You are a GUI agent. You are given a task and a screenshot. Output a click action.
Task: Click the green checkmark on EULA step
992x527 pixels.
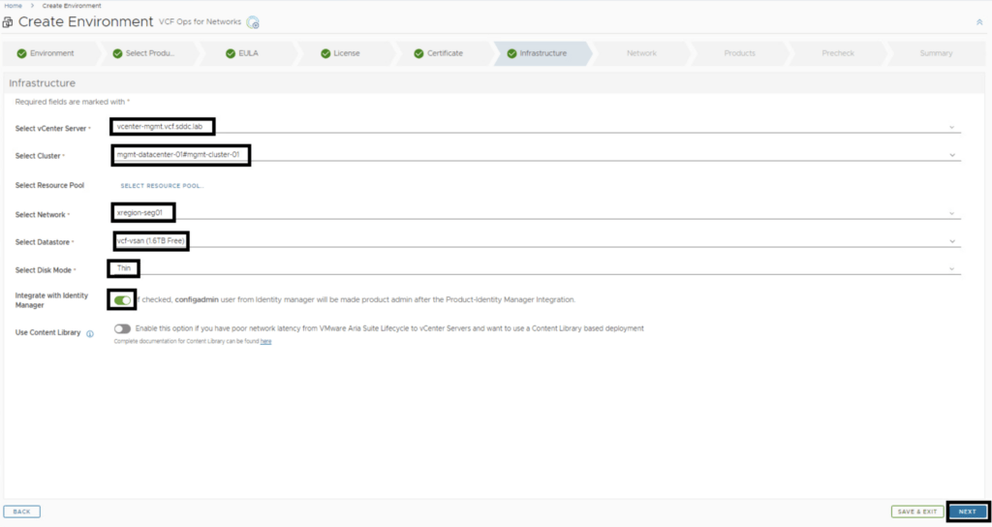click(231, 53)
